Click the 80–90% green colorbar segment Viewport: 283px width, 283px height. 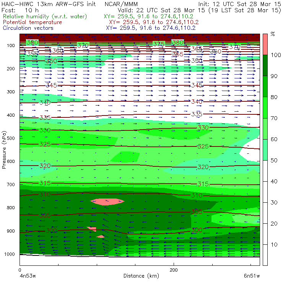point(265,86)
